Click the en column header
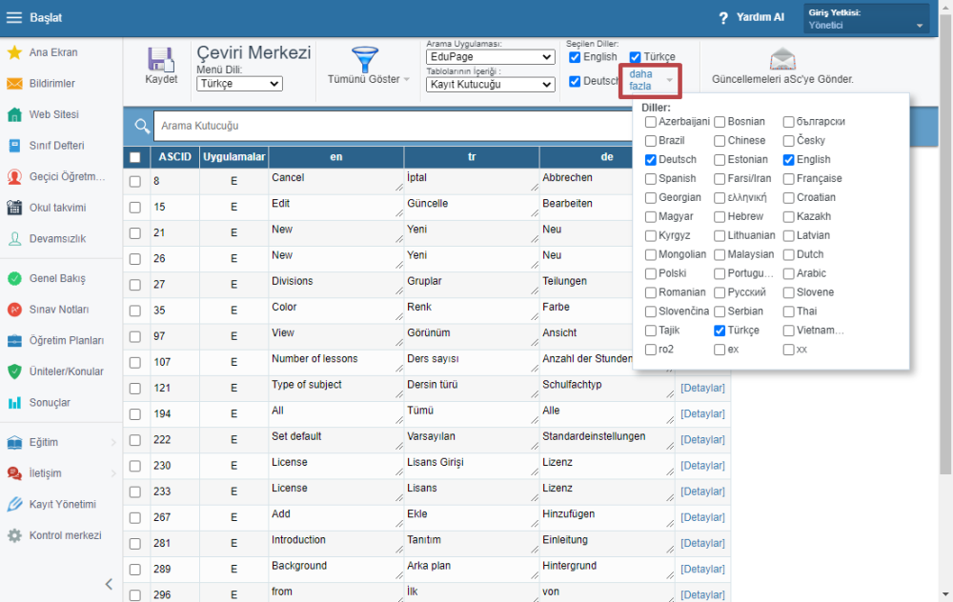The image size is (953, 602). (x=336, y=157)
